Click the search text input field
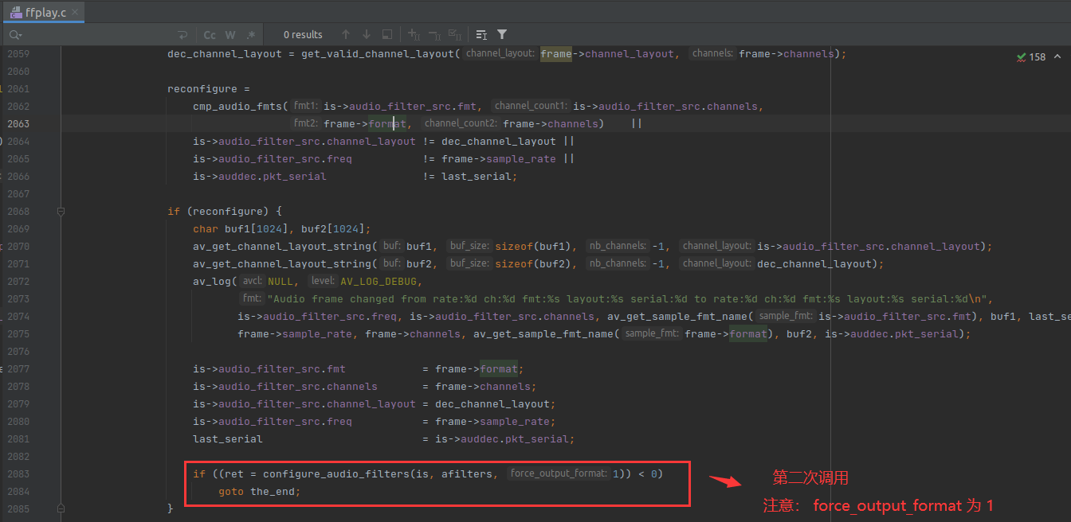The width and height of the screenshot is (1071, 522). click(x=96, y=35)
